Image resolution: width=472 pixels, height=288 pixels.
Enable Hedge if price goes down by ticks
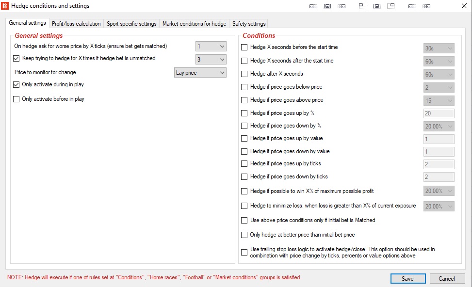click(244, 176)
